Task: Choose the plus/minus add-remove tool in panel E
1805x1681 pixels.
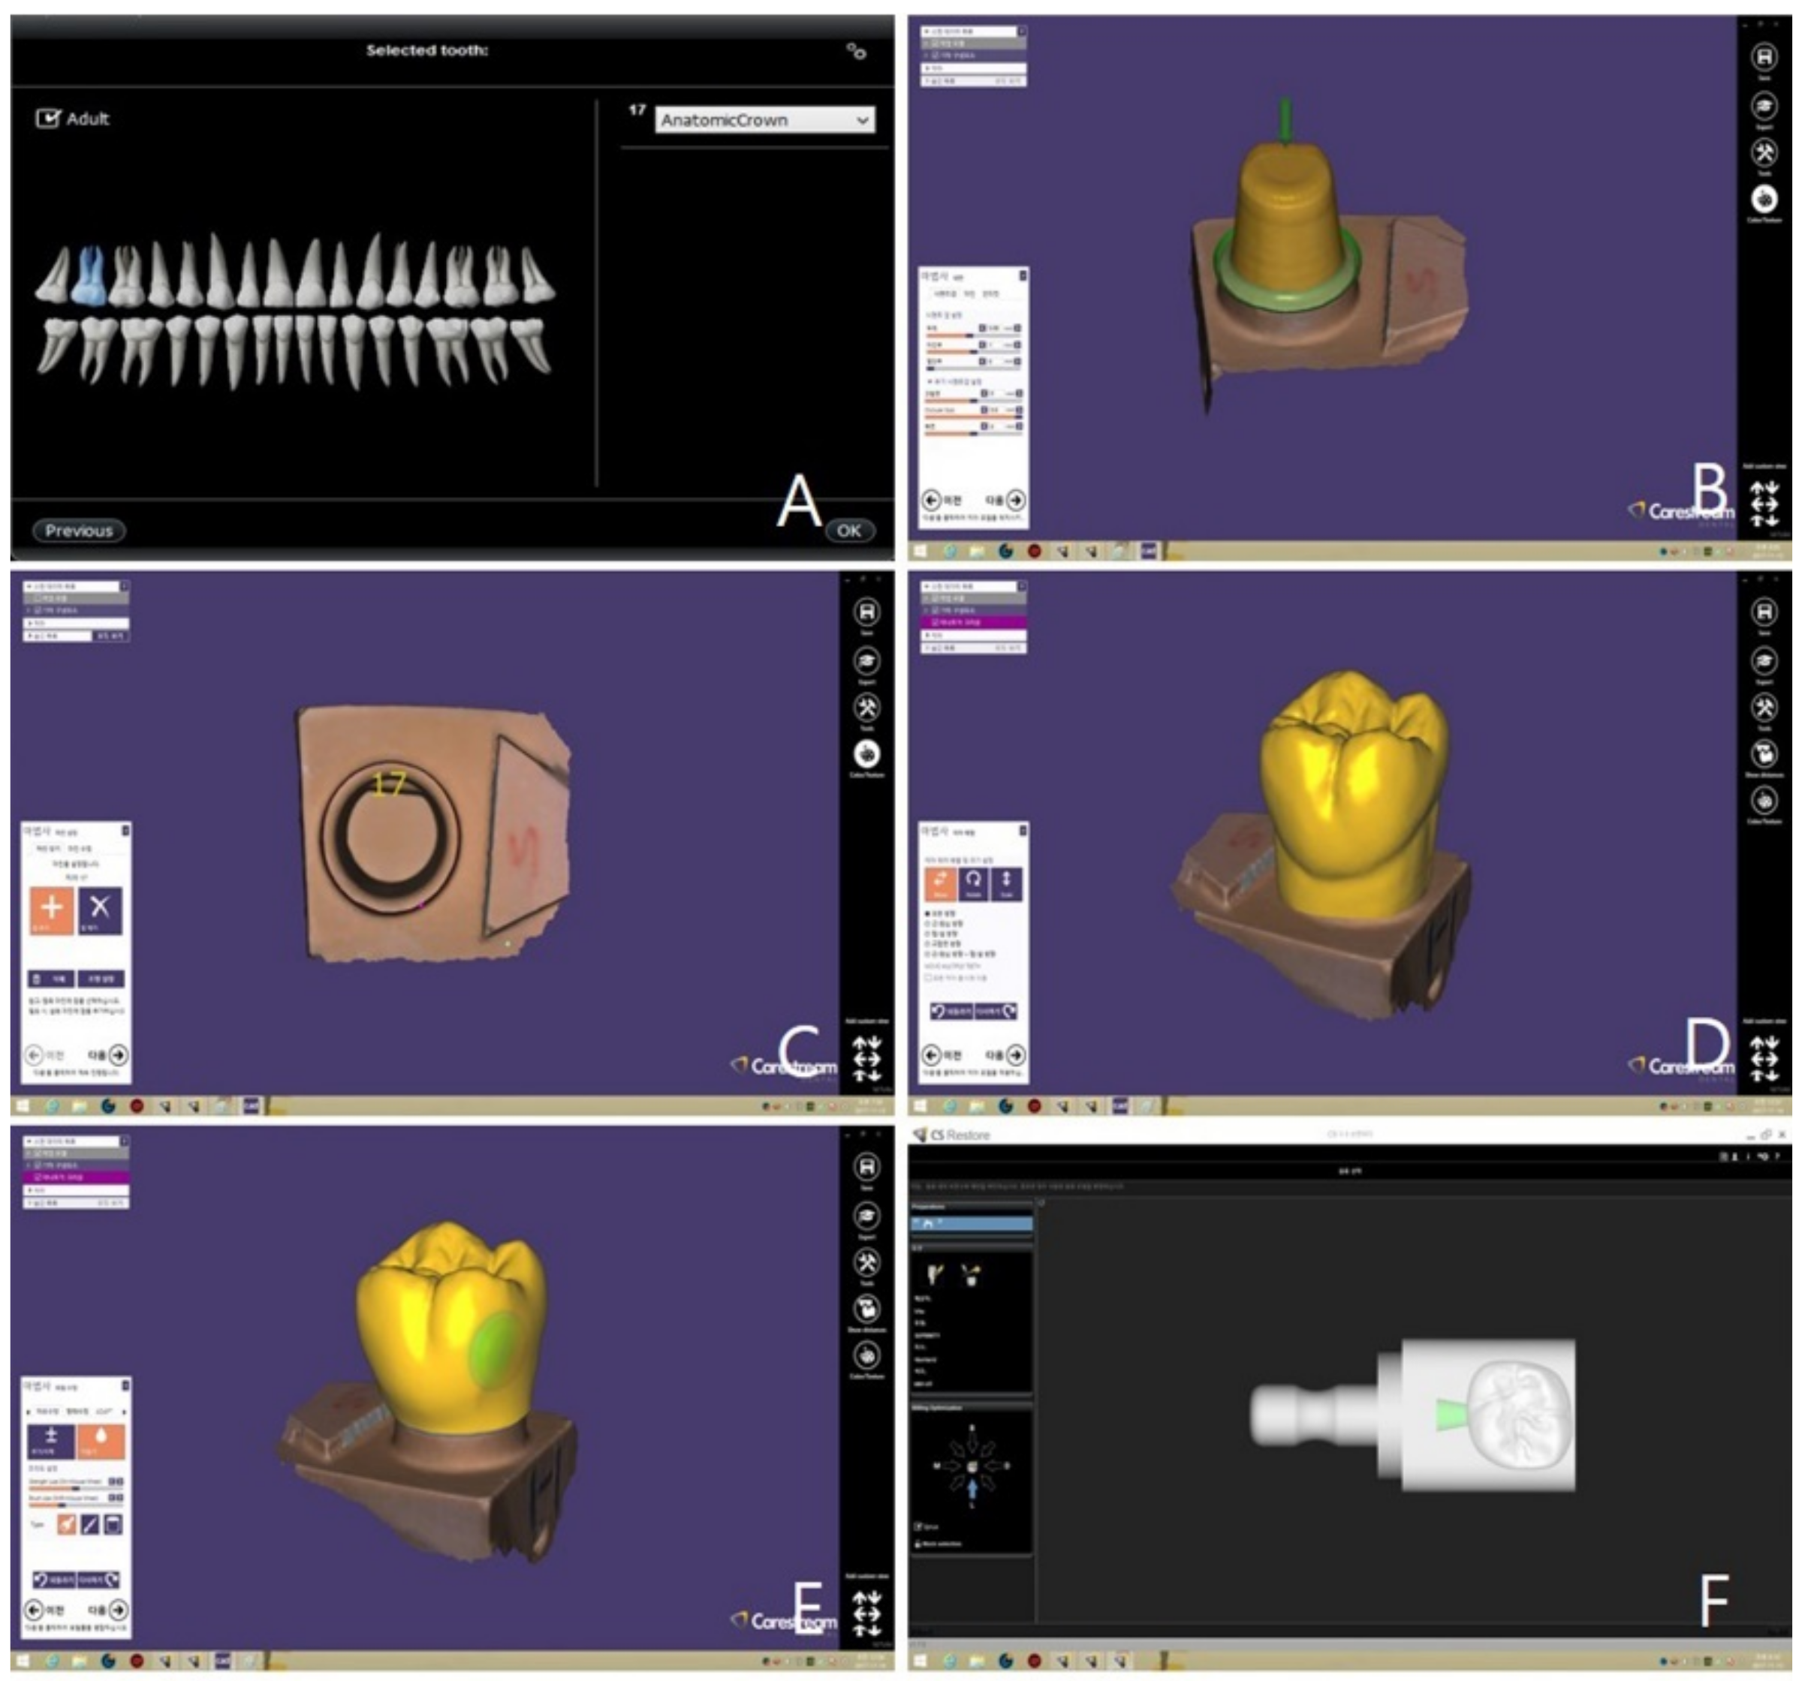Action: click(52, 1442)
